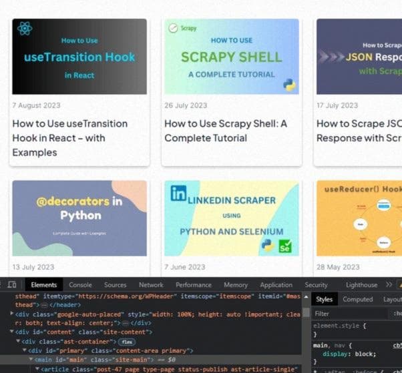
Task: Expand the google-auto-placed div node
Action: pos(11,314)
